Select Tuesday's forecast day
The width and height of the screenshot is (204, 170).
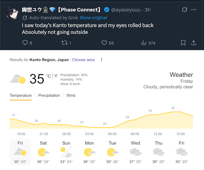click(x=112, y=152)
